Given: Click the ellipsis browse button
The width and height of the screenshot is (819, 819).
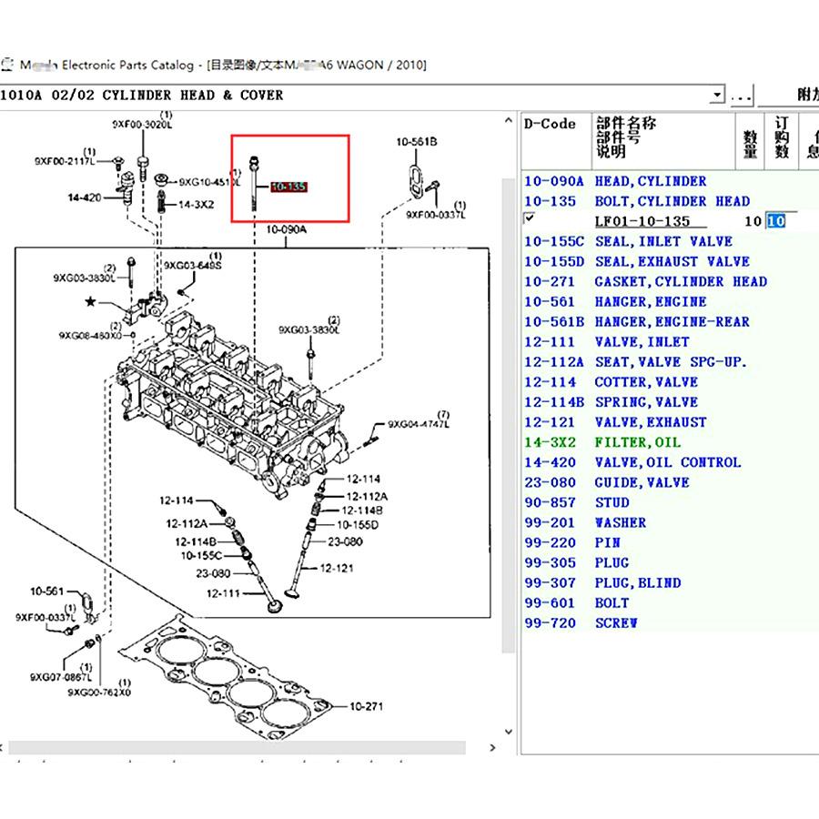Looking at the screenshot, I should [x=741, y=95].
